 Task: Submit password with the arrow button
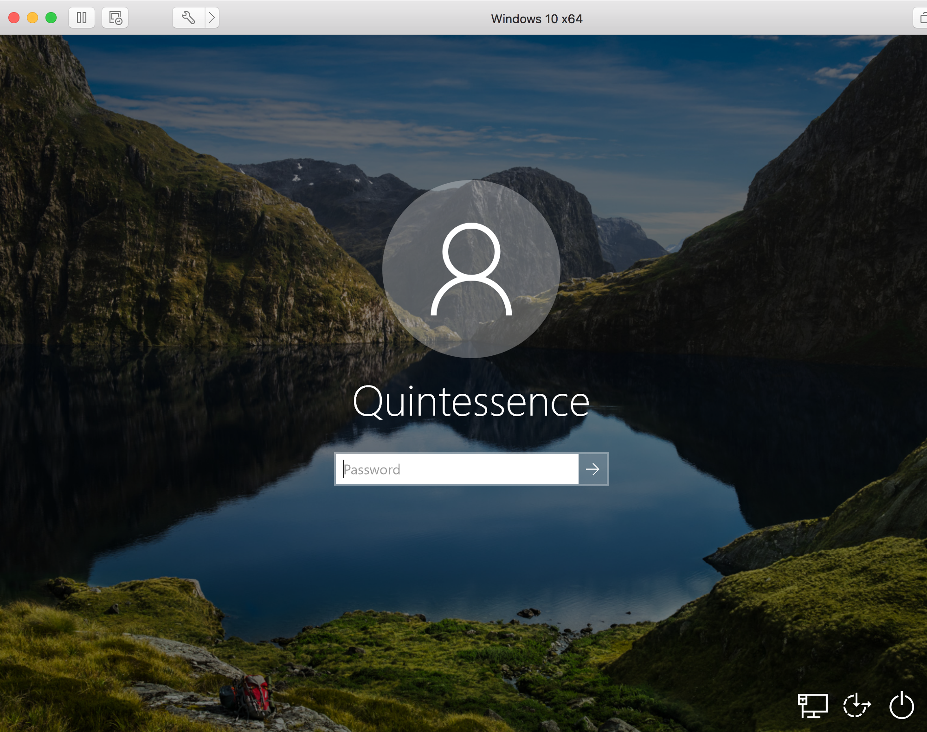click(x=593, y=469)
